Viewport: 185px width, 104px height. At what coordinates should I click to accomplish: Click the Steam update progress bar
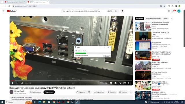click(93, 53)
